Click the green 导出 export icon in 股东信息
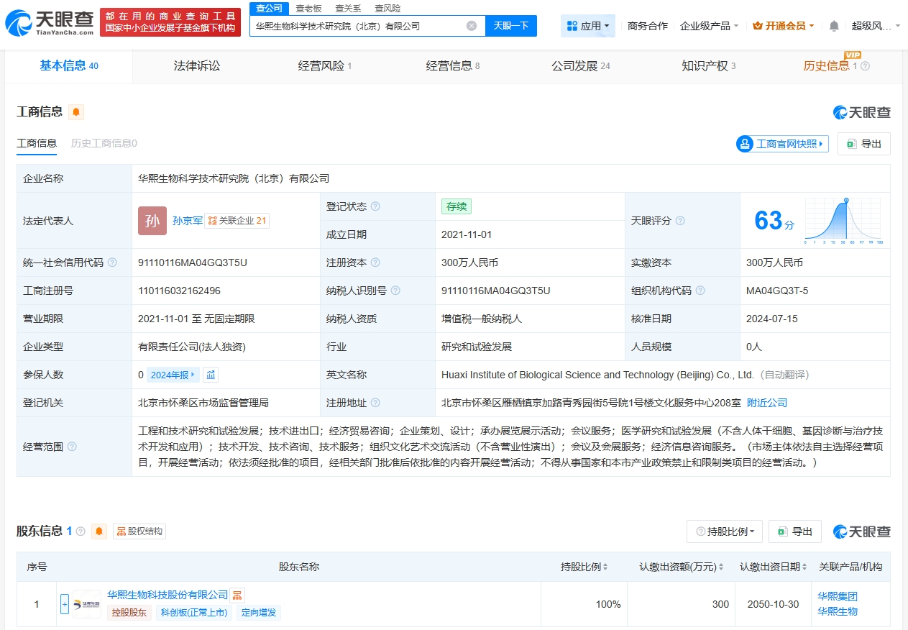The image size is (908, 630). tap(784, 531)
